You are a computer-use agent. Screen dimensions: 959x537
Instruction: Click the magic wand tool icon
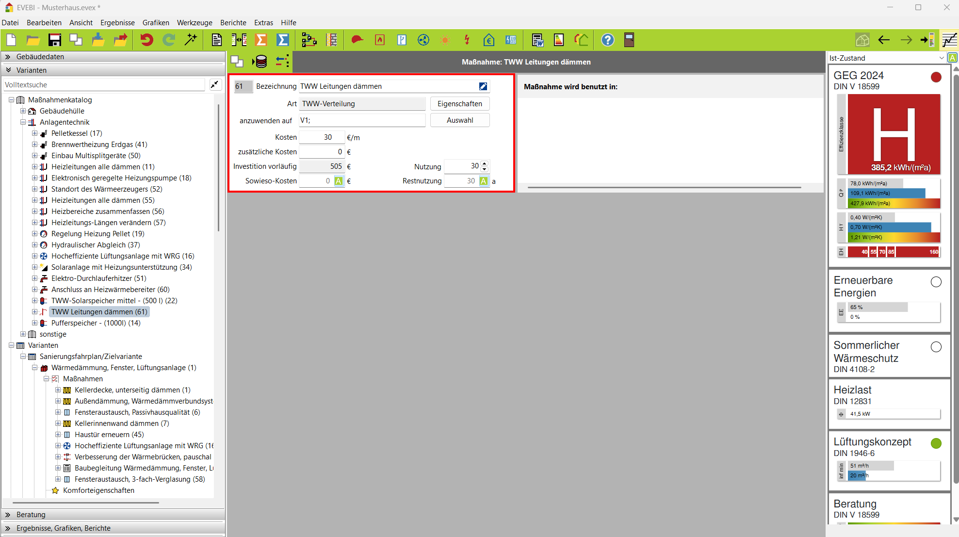tap(191, 40)
